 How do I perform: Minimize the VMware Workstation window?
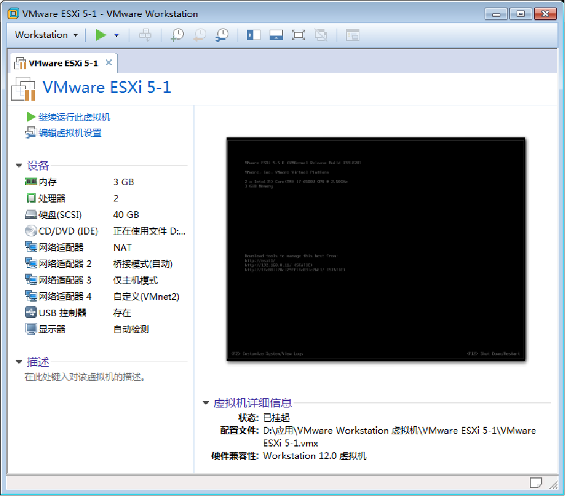[496, 14]
